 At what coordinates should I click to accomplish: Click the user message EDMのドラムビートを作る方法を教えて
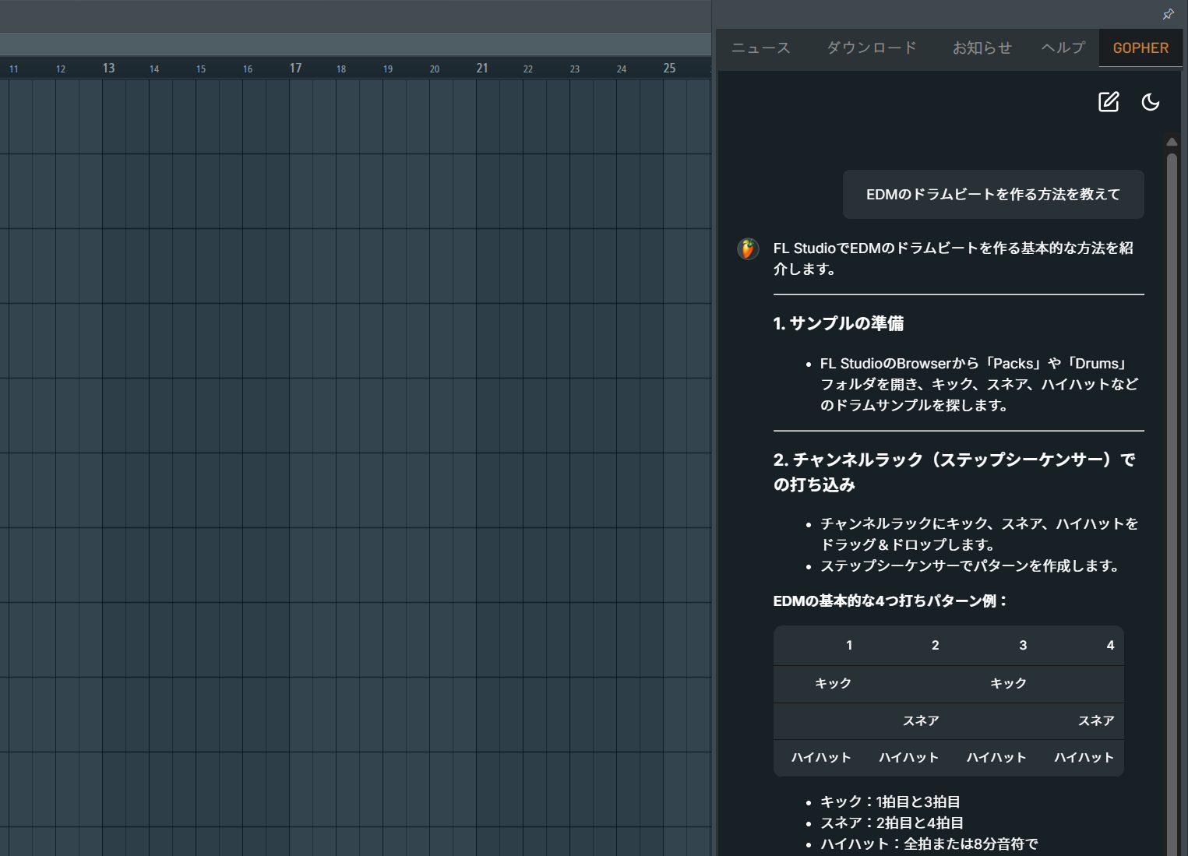pos(993,195)
